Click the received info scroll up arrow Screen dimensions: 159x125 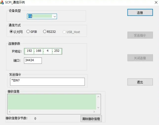click(98, 97)
